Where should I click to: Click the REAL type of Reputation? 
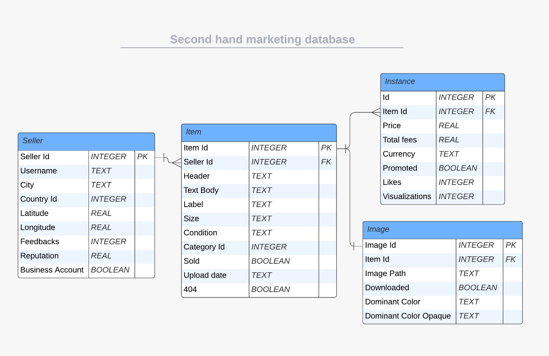click(101, 256)
